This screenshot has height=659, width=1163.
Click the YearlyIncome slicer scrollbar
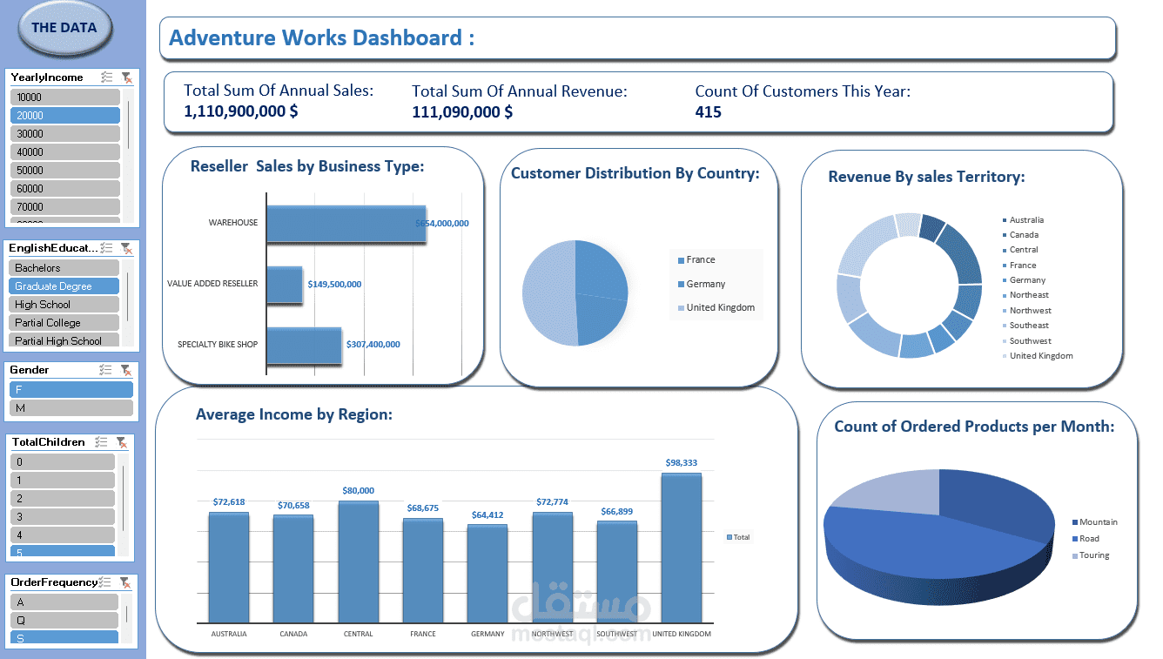tap(130, 154)
